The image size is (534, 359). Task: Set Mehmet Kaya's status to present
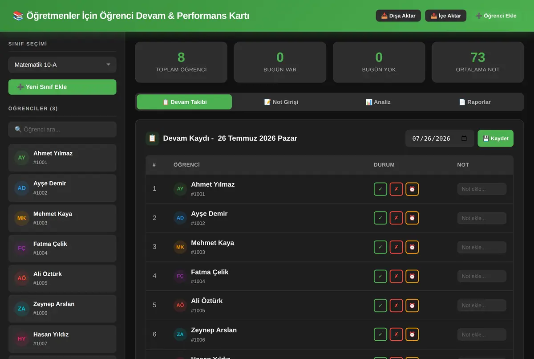coord(380,247)
